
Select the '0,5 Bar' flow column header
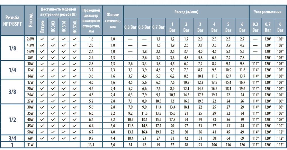click(x=144, y=27)
